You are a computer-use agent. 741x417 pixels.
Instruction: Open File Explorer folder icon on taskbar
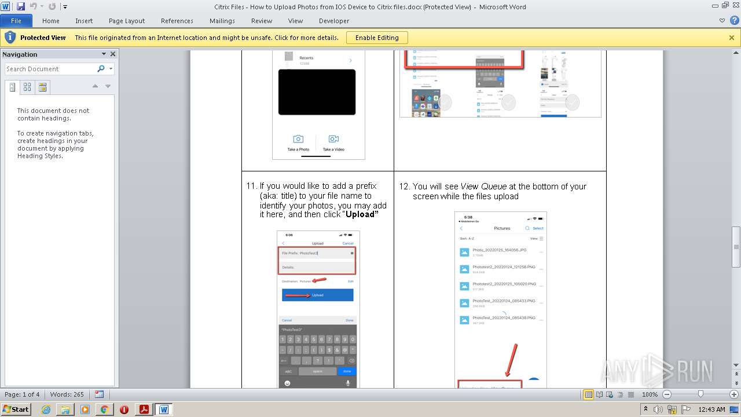pyautogui.click(x=65, y=409)
